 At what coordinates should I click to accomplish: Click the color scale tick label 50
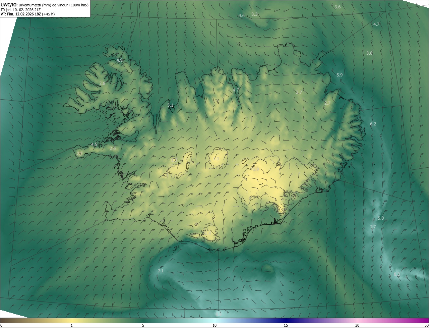point(426,325)
